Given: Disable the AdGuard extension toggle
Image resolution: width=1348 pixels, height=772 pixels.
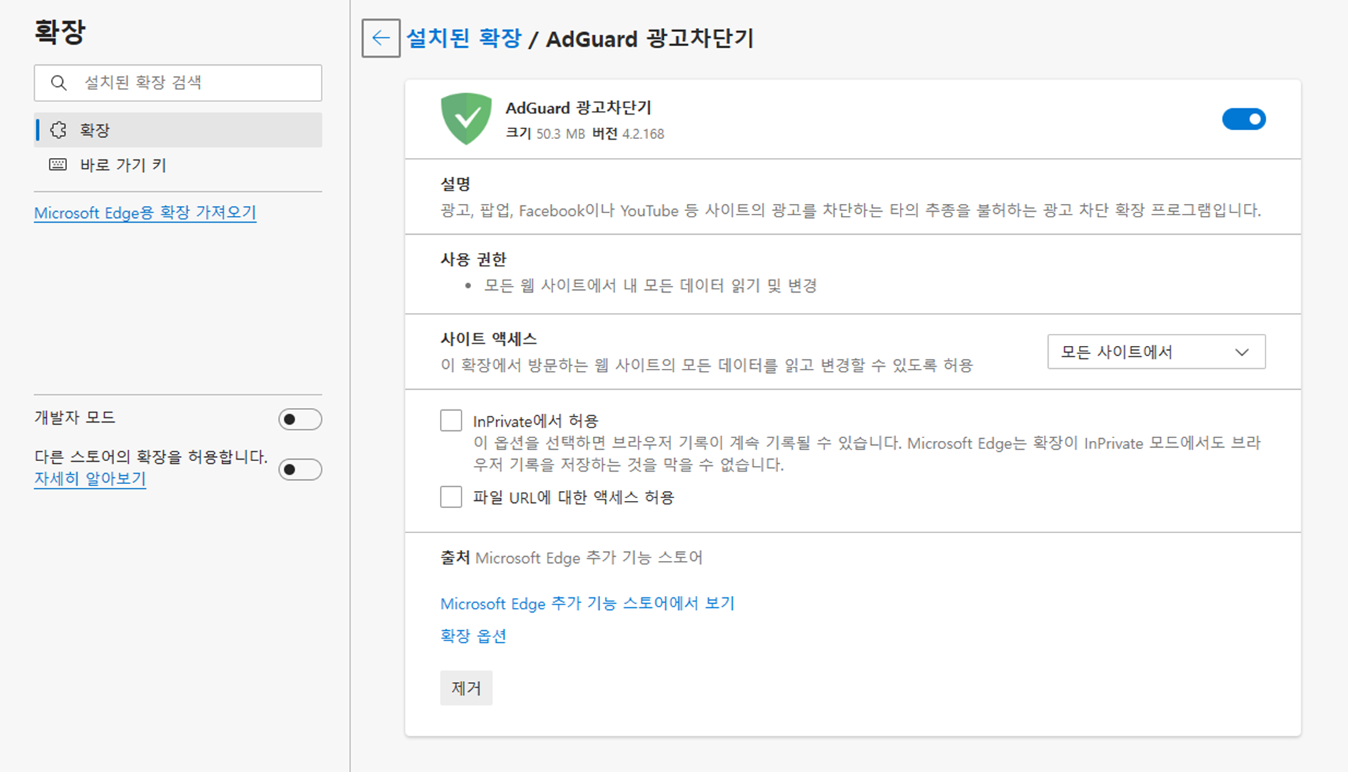Looking at the screenshot, I should [1243, 119].
